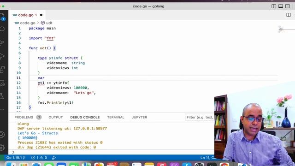Click line number 11 in the gutter
Screen dimensions: 295x166
18,78
